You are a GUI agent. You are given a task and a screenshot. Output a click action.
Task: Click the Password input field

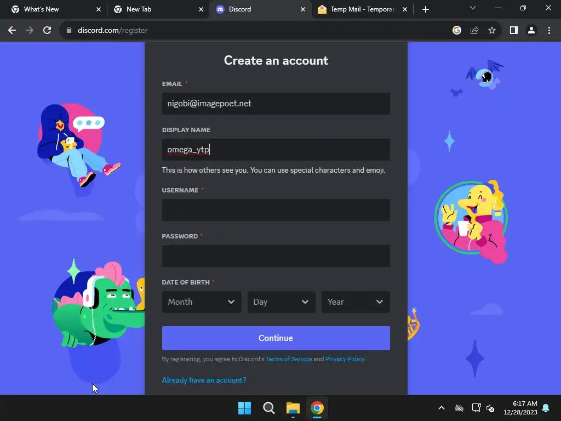pos(276,256)
